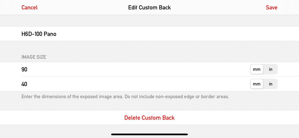The image size is (299, 138).
Task: Click the IMAGE SIZE section header
Action: pos(34,57)
